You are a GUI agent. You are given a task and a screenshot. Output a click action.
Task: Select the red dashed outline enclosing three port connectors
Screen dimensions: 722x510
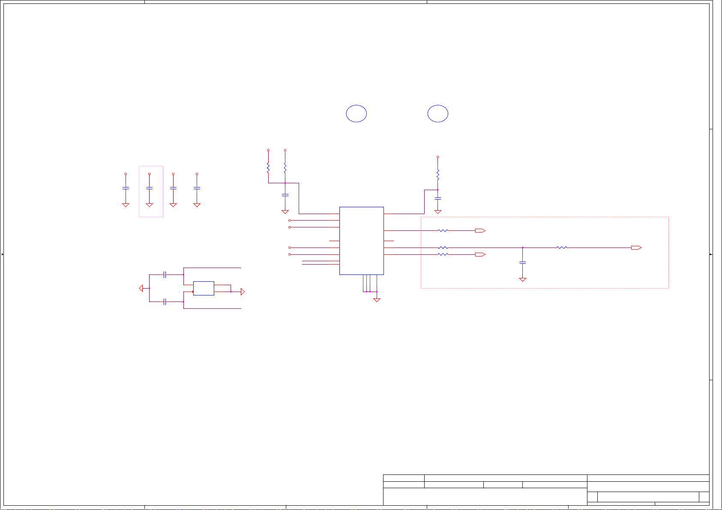545,252
